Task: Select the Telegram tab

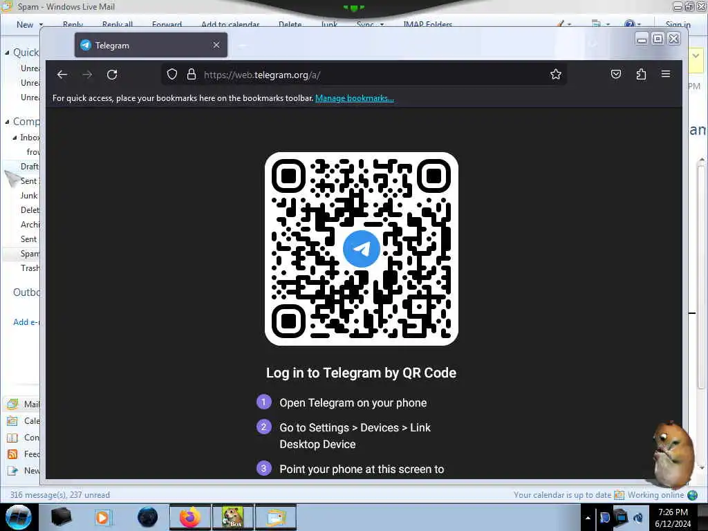Action: pos(151,45)
